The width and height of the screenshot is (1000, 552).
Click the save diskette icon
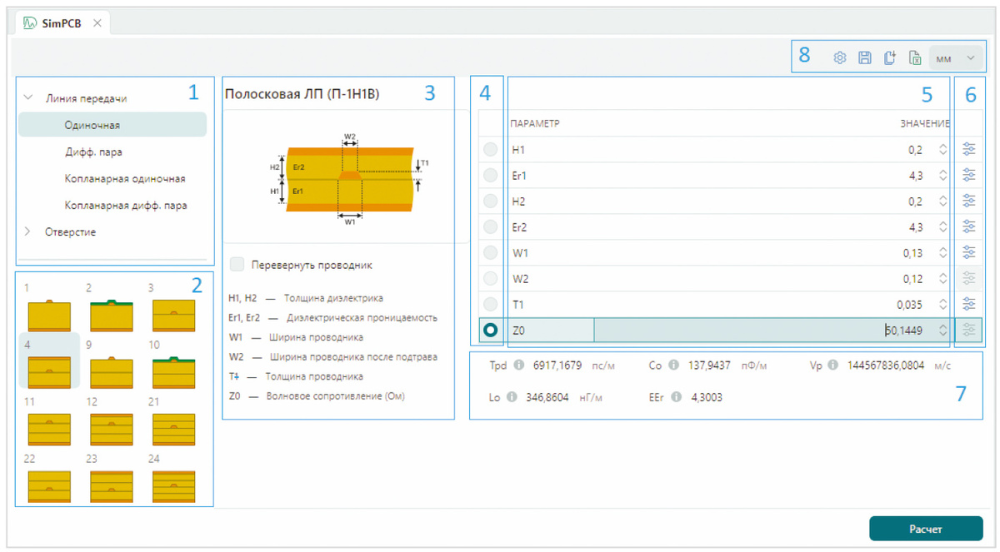[x=865, y=58]
